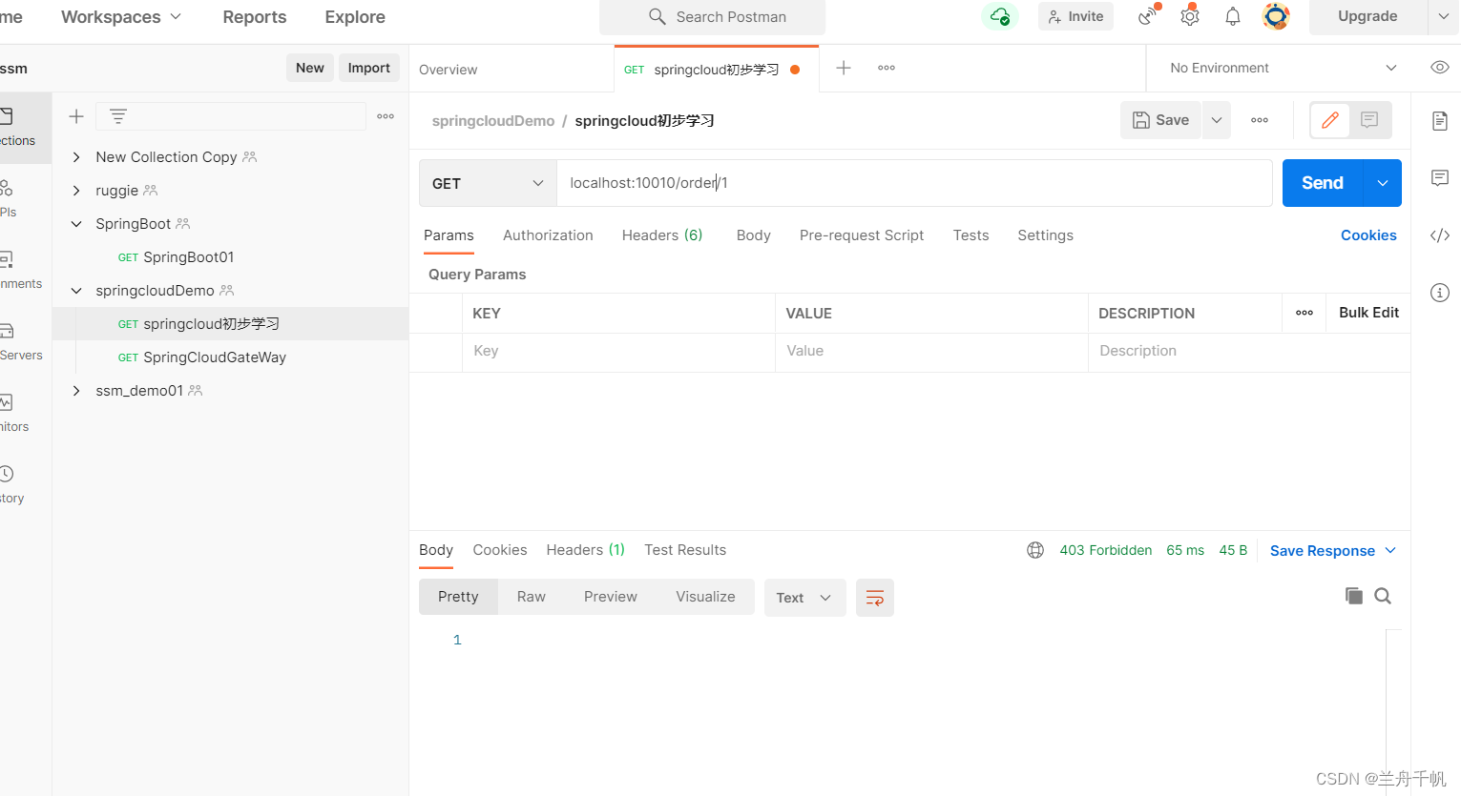The height and width of the screenshot is (796, 1461).
Task: Open the settings gear icon
Action: pyautogui.click(x=1190, y=16)
